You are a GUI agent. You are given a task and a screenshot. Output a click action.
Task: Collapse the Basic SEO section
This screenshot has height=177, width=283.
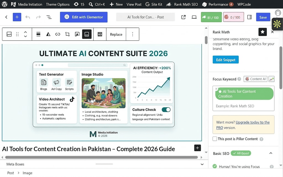[271, 153]
